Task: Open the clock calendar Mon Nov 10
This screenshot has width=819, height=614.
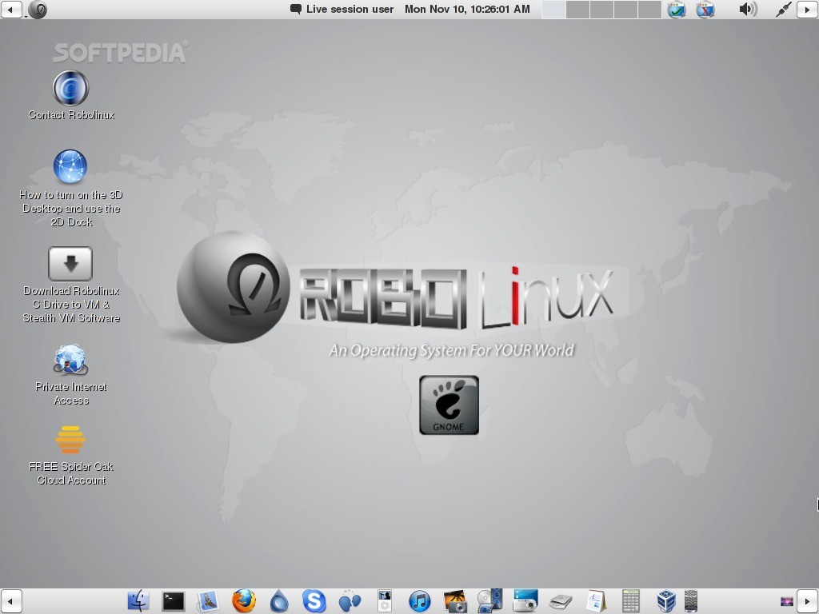Action: click(x=467, y=9)
